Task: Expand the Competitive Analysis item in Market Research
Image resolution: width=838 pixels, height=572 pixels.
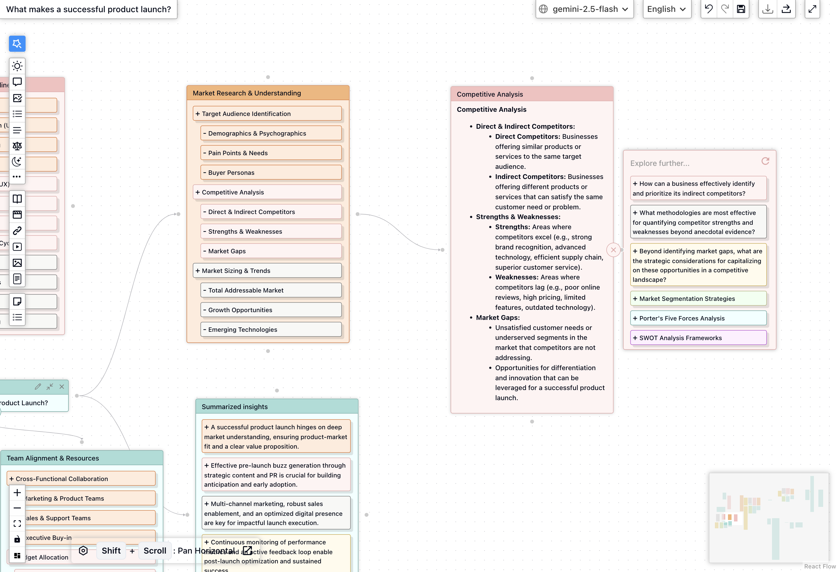Action: (267, 192)
